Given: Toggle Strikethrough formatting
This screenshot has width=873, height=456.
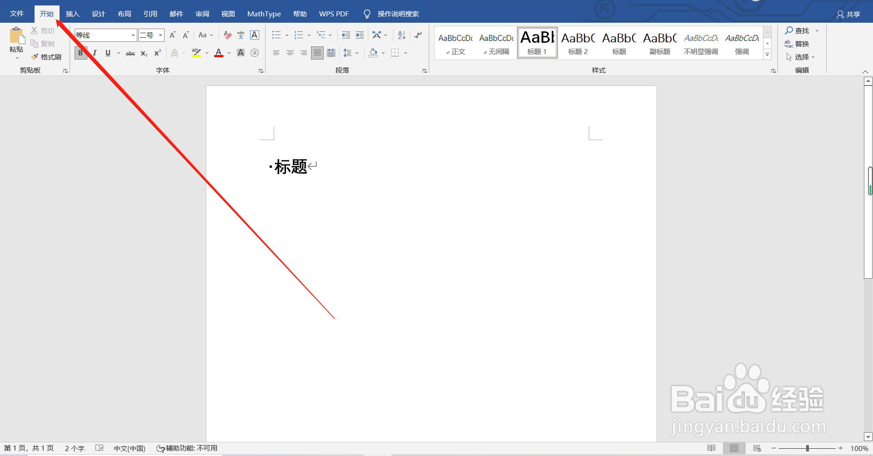Looking at the screenshot, I should [x=130, y=53].
